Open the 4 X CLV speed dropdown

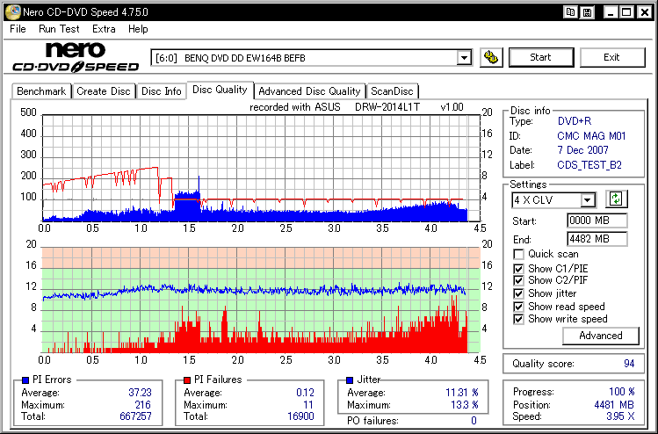[x=588, y=200]
